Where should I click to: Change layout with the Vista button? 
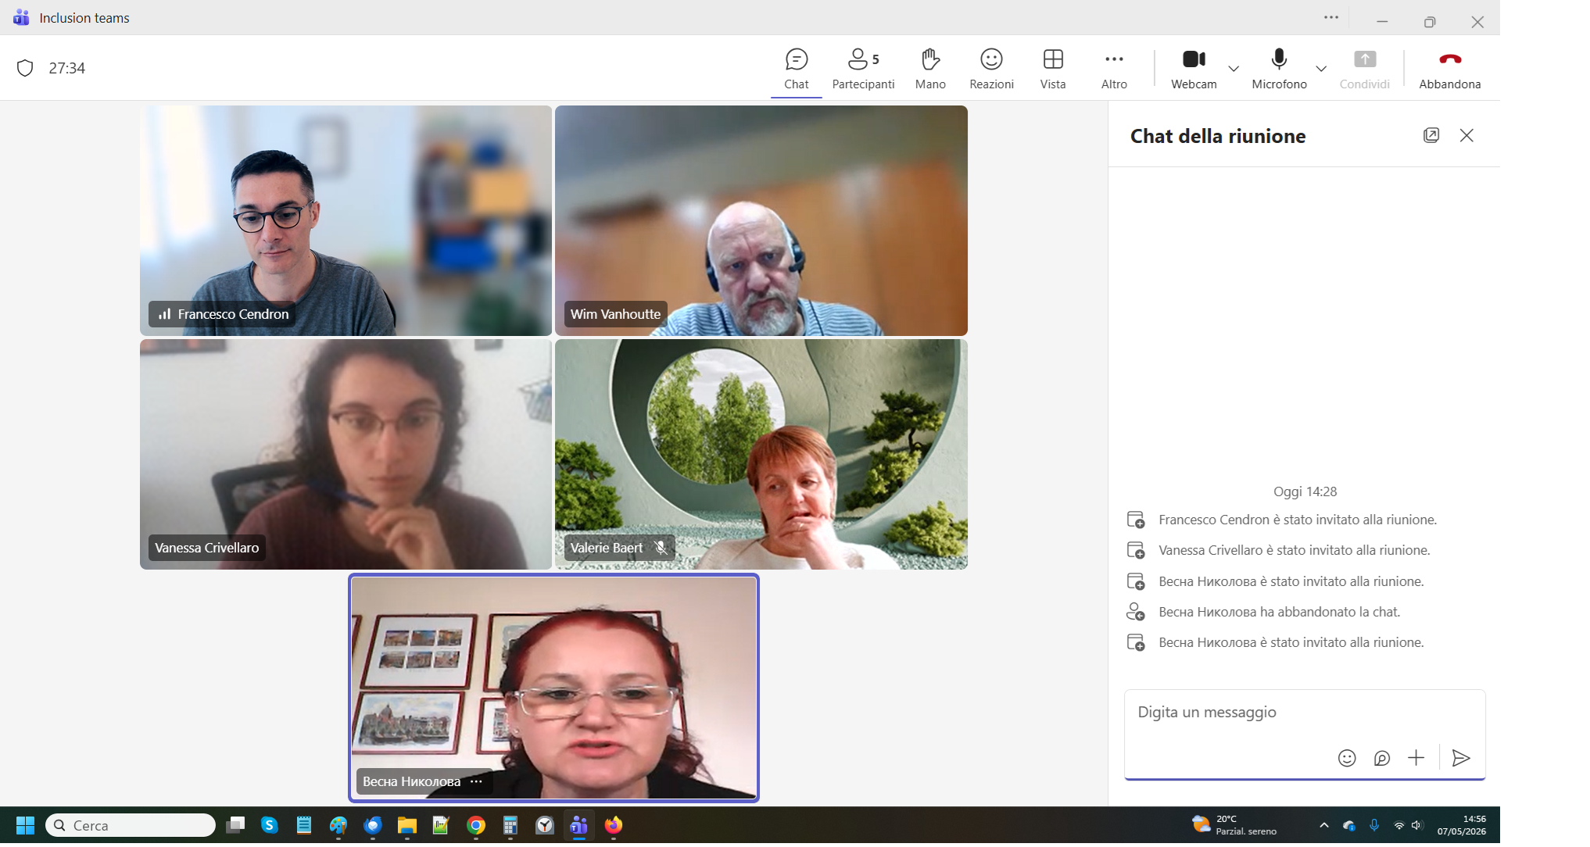[1053, 69]
